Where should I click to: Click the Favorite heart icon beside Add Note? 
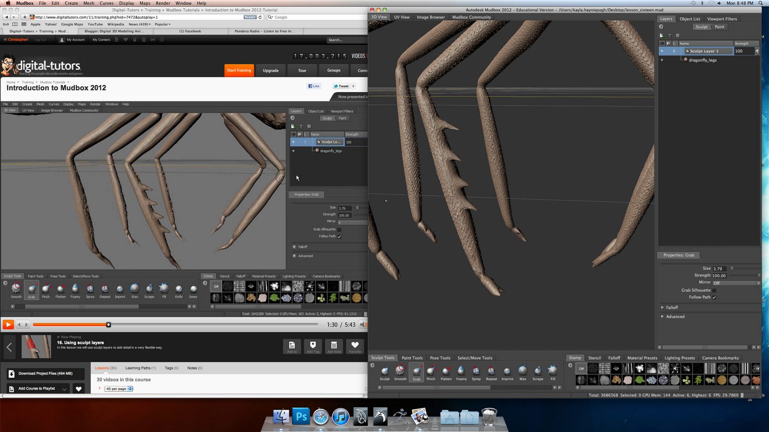point(355,346)
